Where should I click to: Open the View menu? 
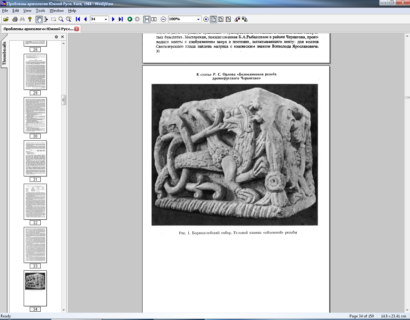pos(27,11)
